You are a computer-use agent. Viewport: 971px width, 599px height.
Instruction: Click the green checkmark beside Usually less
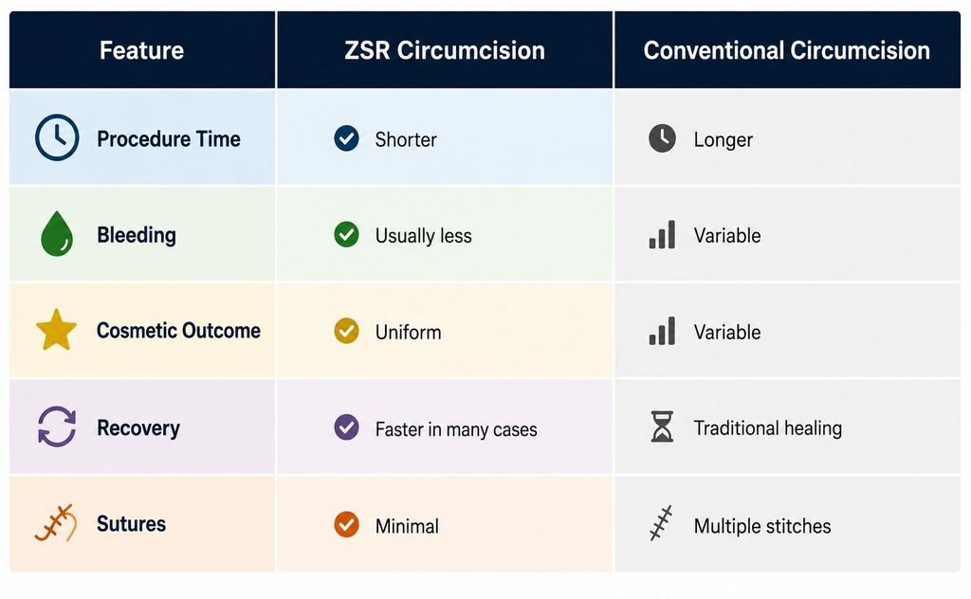coord(346,234)
